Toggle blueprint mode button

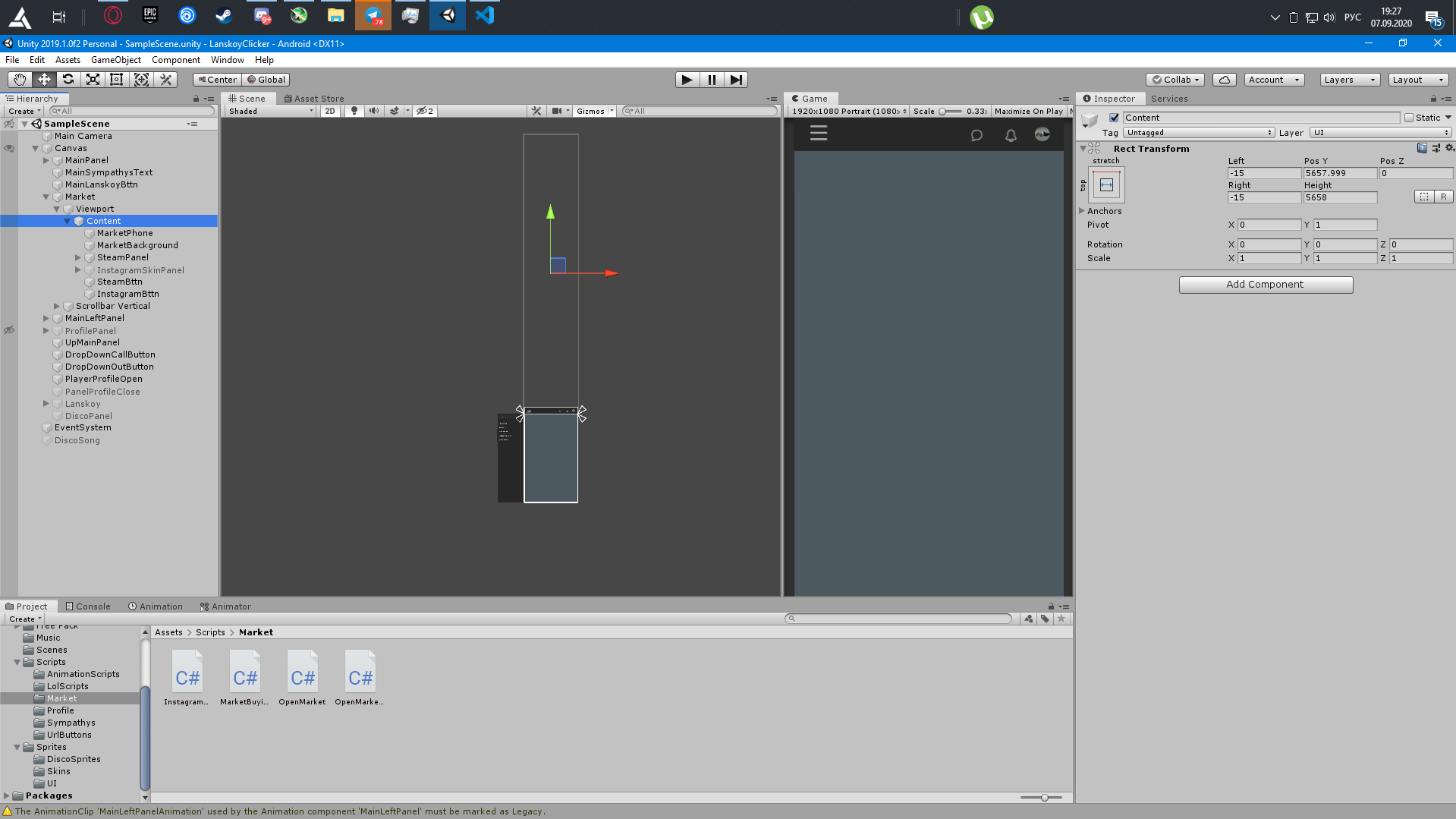click(1424, 197)
